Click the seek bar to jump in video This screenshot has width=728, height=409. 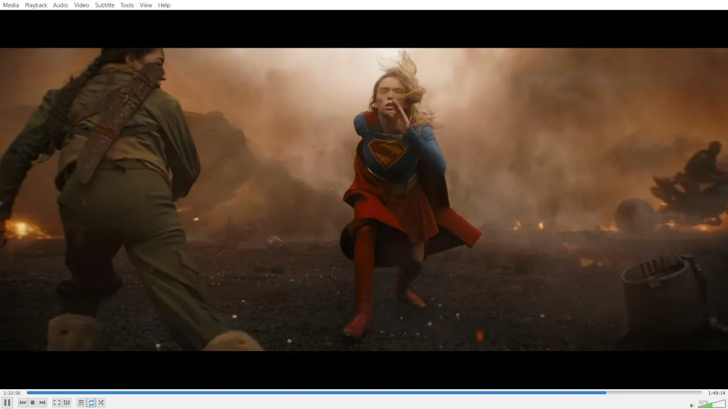(364, 393)
